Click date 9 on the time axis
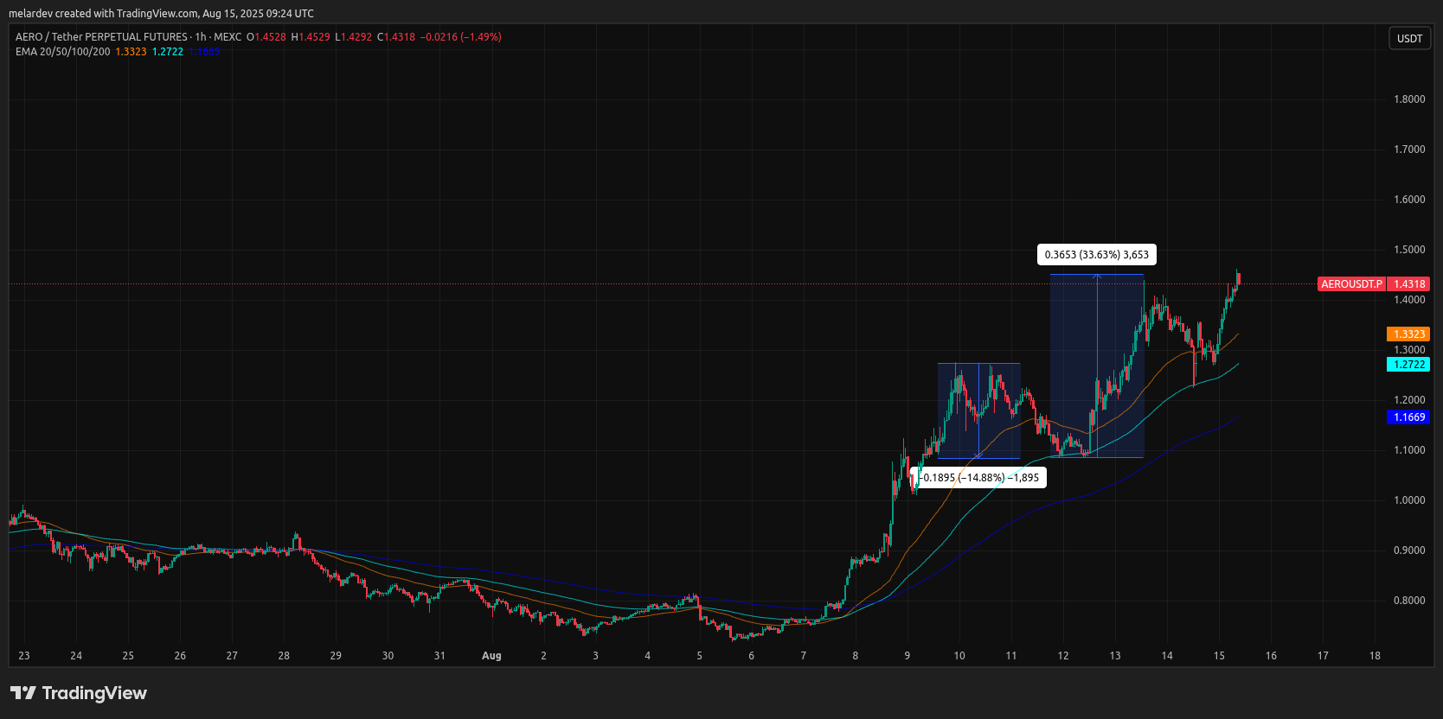 [907, 656]
